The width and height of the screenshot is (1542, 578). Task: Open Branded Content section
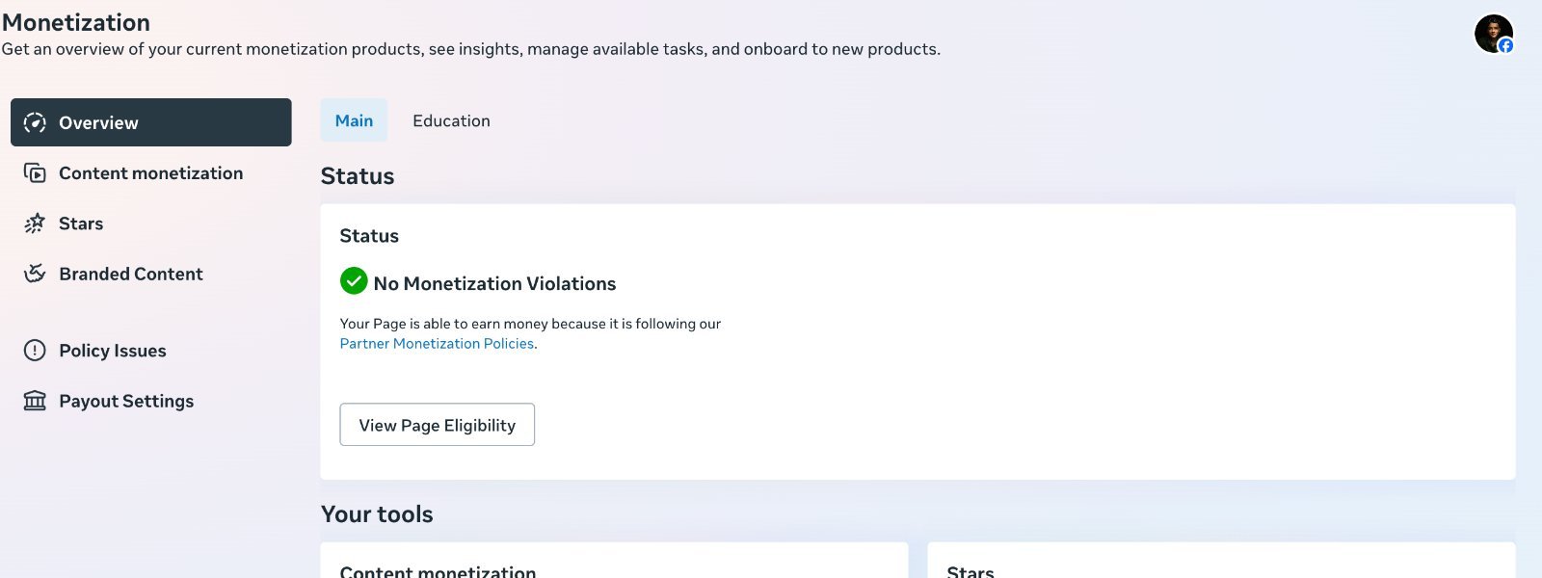tap(151, 274)
